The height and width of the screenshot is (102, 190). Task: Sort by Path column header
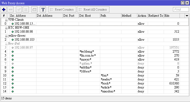coord(111,16)
